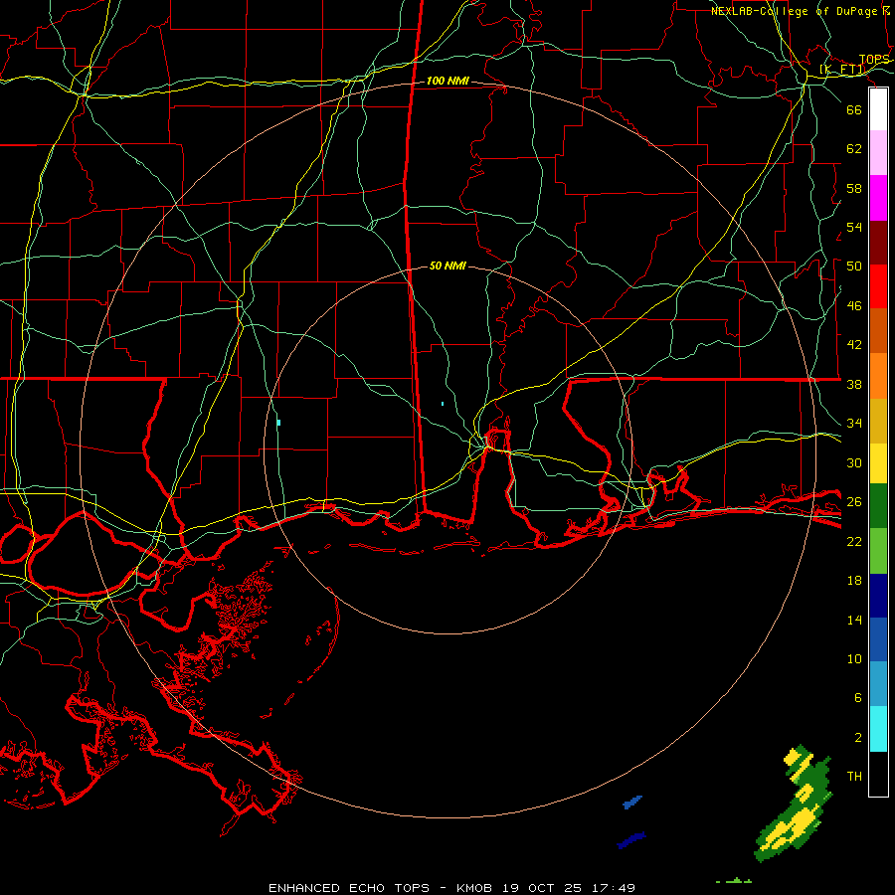Click the K FT units label
Image resolution: width=895 pixels, height=895 pixels.
pyautogui.click(x=842, y=70)
